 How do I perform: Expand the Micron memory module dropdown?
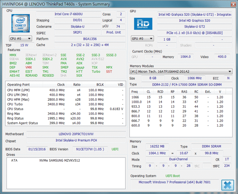pos(181,72)
